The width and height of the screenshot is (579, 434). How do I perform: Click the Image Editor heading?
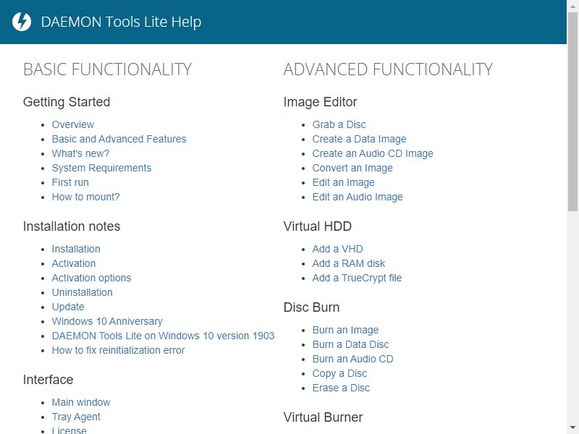click(x=320, y=102)
